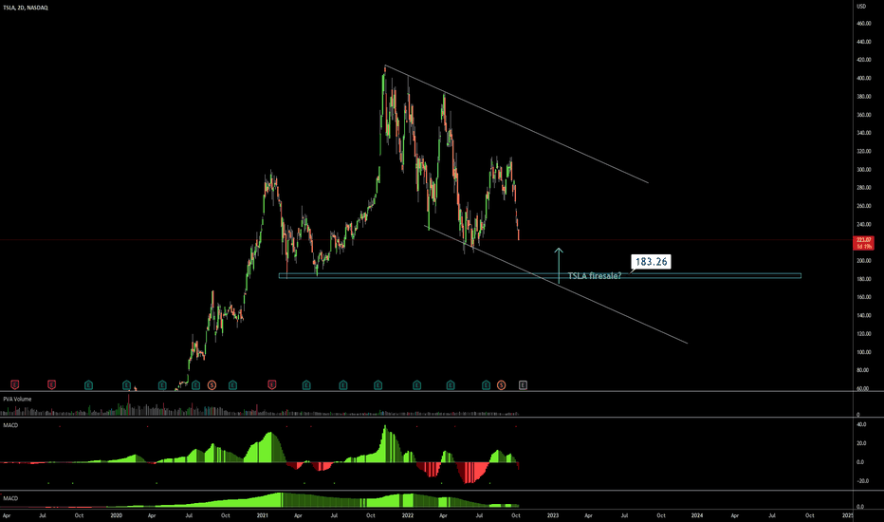This screenshot has width=884, height=522.
Task: Click the TSLA, 2D, NASDAQ symbol title
Action: [x=26, y=8]
